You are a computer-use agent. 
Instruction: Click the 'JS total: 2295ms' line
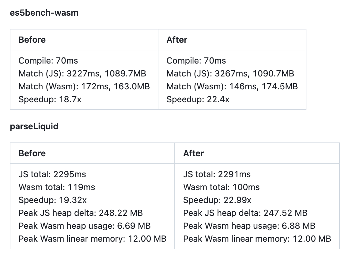[52, 174]
